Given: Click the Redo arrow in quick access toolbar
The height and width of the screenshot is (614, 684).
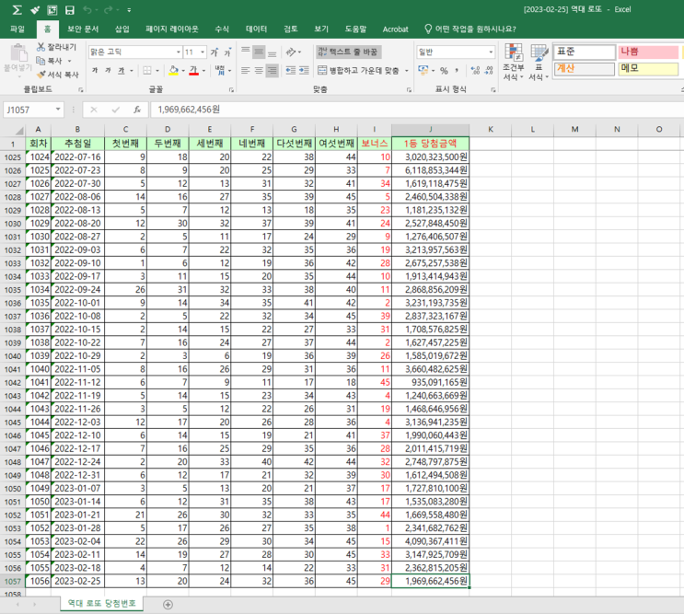Looking at the screenshot, I should [x=109, y=9].
